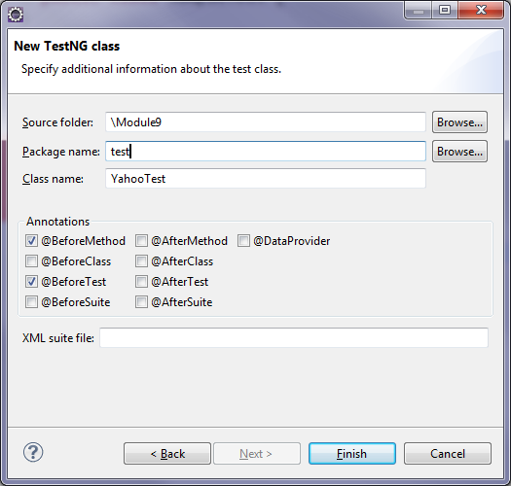The height and width of the screenshot is (486, 511).
Task: Check the @BeforeClass annotation
Action: (31, 261)
